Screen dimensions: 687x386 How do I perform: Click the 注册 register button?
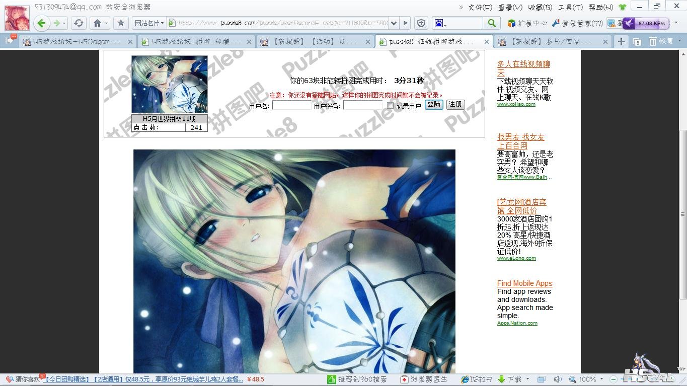pos(455,104)
